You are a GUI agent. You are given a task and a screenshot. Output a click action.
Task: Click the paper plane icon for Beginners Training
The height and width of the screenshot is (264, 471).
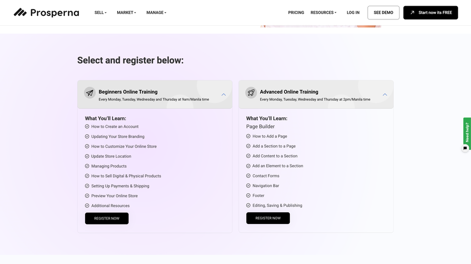(90, 93)
